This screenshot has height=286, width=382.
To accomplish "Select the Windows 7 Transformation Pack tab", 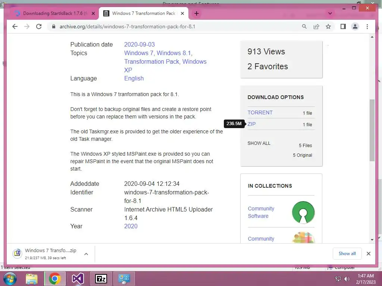I will pyautogui.click(x=144, y=13).
